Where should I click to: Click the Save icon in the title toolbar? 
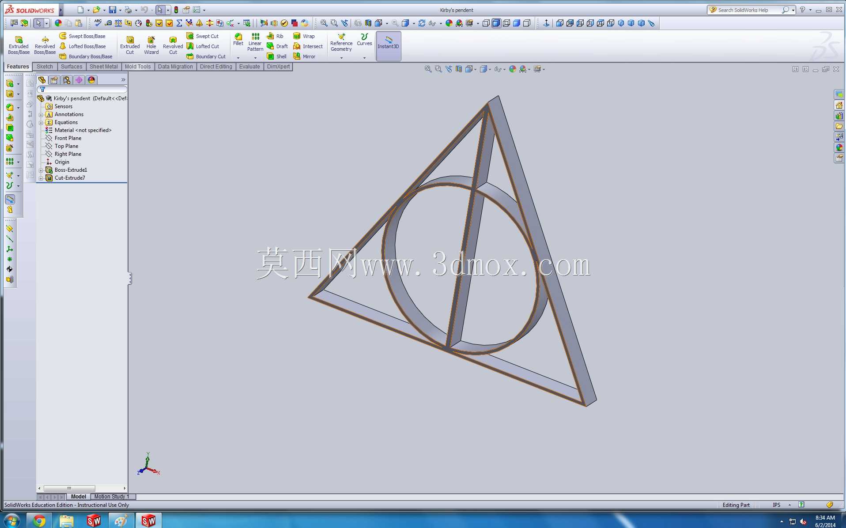tap(113, 10)
